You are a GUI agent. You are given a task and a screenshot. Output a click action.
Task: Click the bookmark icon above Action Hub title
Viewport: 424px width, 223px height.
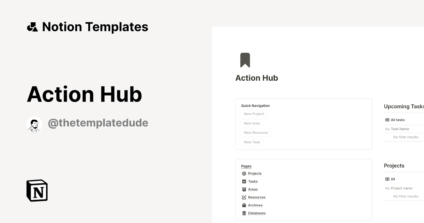click(x=245, y=60)
